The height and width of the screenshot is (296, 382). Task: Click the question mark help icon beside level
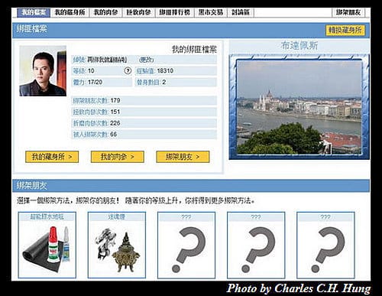click(128, 70)
